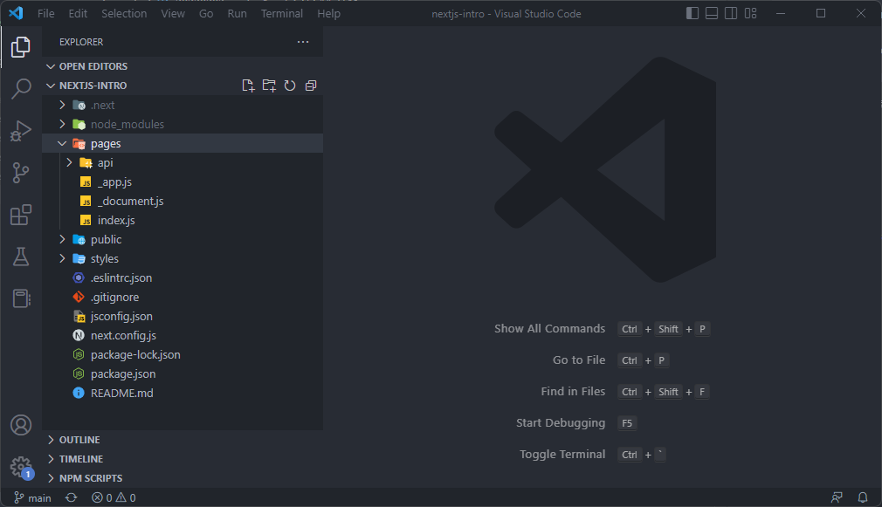Viewport: 882px width, 507px height.
Task: Expand the node_modules folder
Action: [183, 124]
